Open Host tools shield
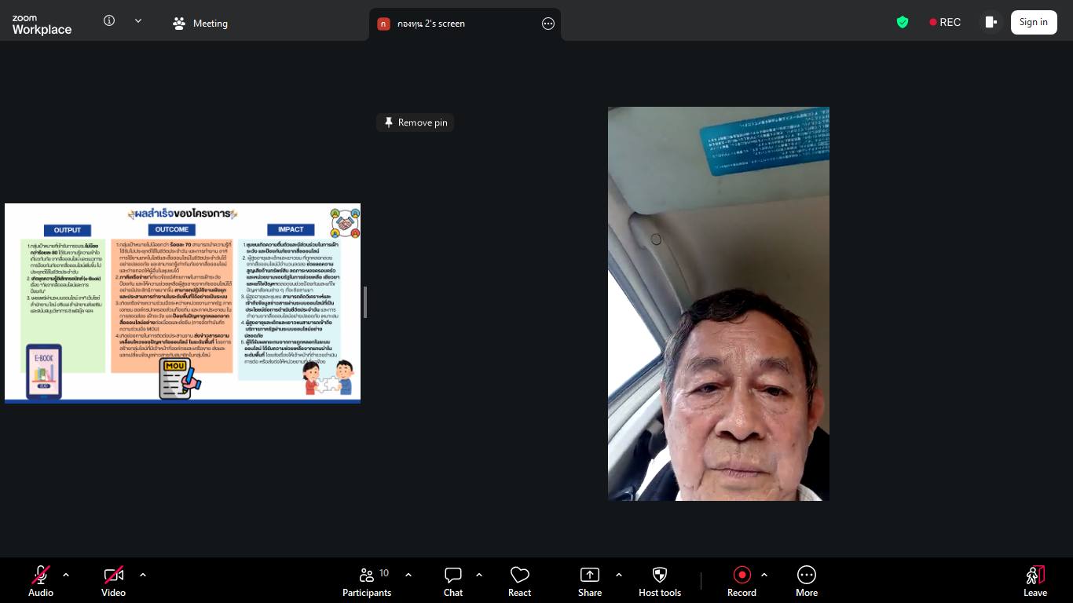Screen dimensions: 1073x603 [659, 581]
